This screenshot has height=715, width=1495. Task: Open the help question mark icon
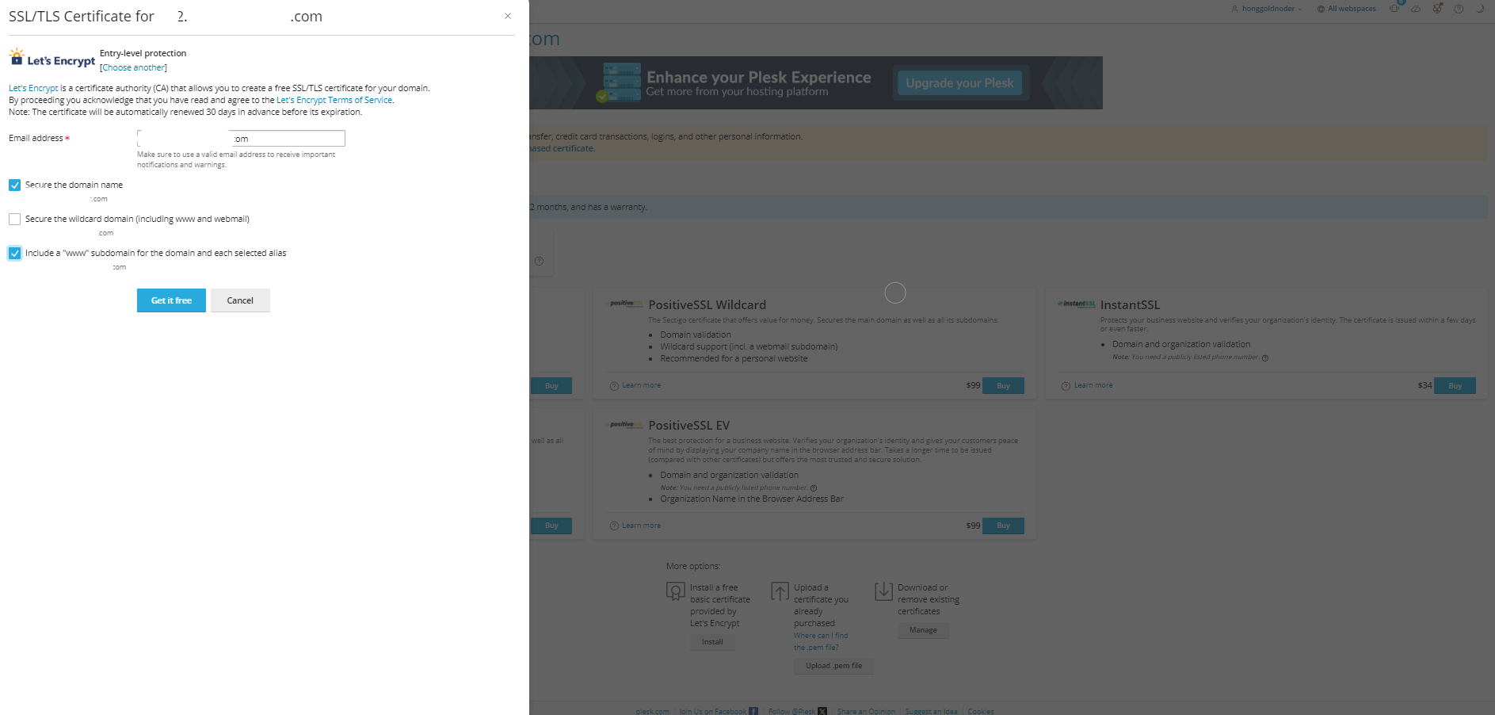click(1459, 9)
